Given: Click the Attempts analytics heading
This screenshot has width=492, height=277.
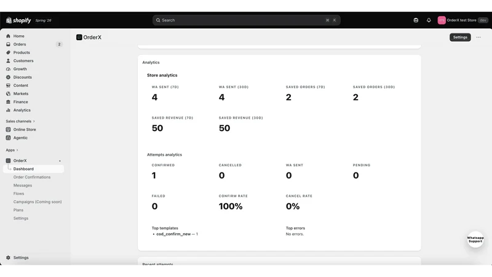Looking at the screenshot, I should [164, 155].
